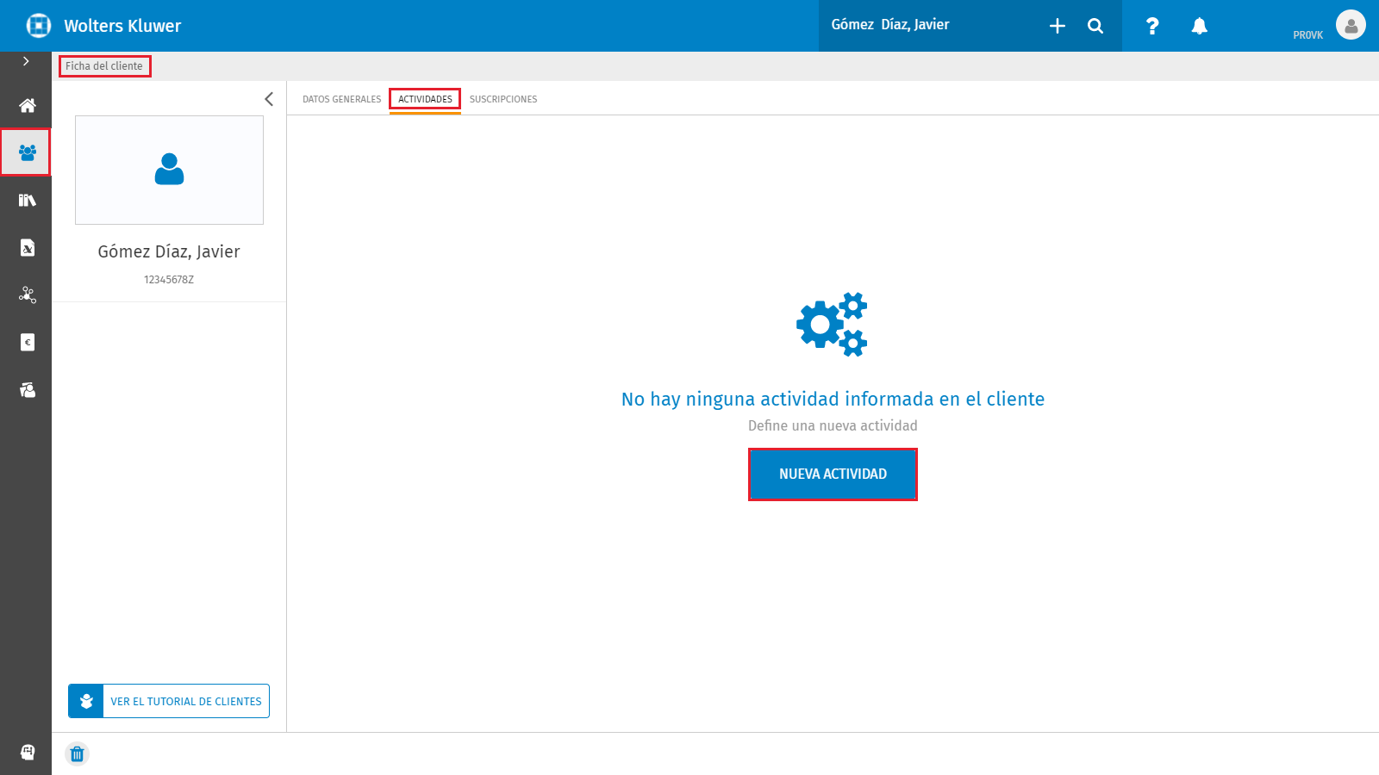The height and width of the screenshot is (775, 1379).
Task: Open the document sidebar icon
Action: tap(27, 248)
